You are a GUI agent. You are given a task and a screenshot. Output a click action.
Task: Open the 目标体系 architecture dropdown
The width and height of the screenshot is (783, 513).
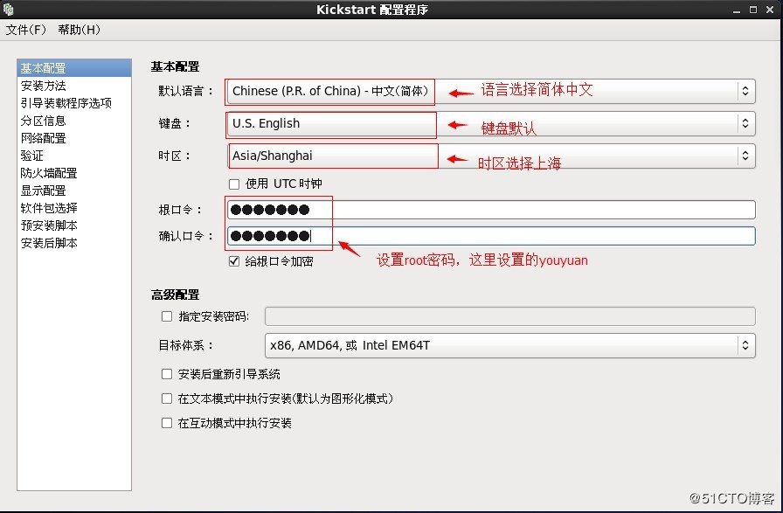click(509, 346)
